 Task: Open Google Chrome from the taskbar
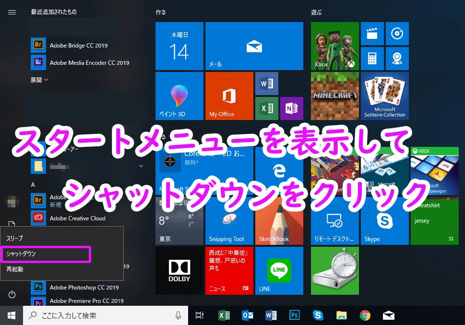(365, 315)
